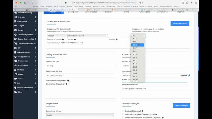Screen dimensions: 212x119
Task: Click the Nombre del Sitio input field
Action: 80,66
